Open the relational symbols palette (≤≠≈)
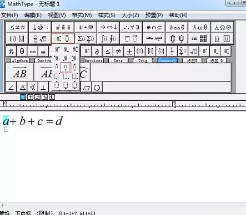Viewport: 246px width, 215px height. [x=17, y=27]
